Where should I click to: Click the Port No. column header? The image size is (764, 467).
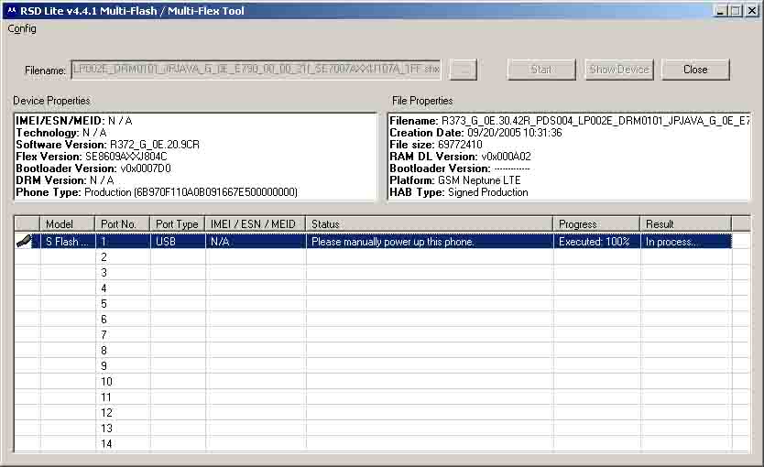coord(123,224)
